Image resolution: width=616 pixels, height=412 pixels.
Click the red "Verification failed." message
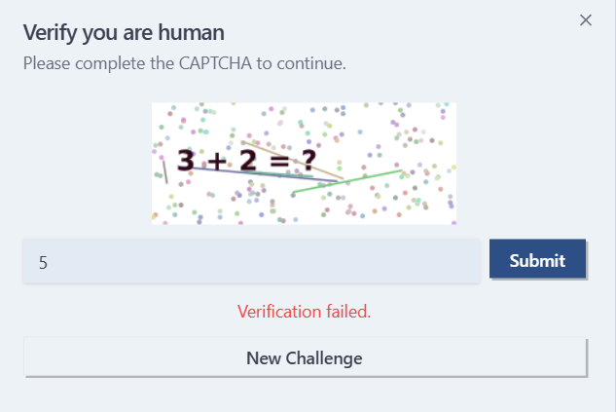coord(305,312)
